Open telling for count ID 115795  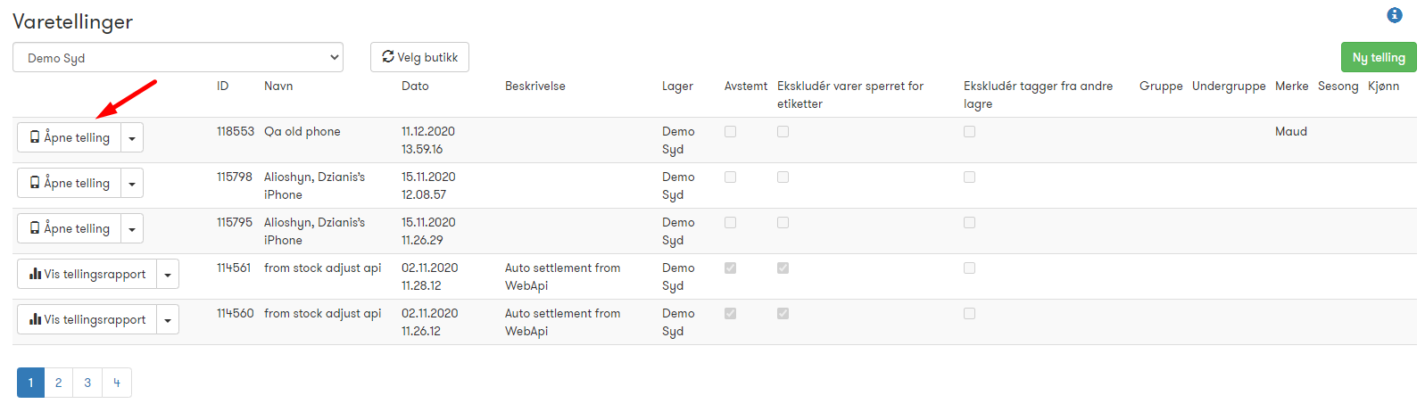pos(70,228)
